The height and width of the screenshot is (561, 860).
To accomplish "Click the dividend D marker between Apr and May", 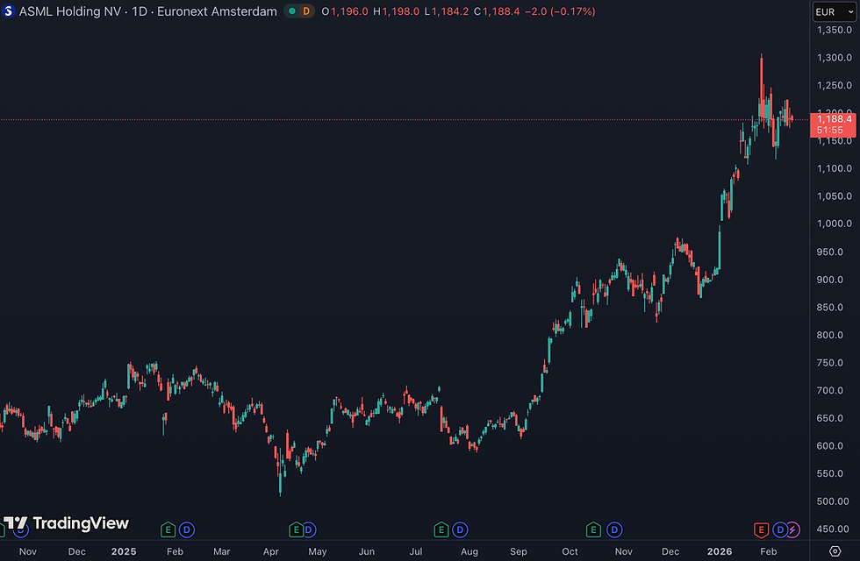I will click(309, 529).
